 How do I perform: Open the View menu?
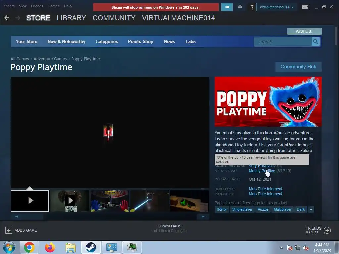23,6
